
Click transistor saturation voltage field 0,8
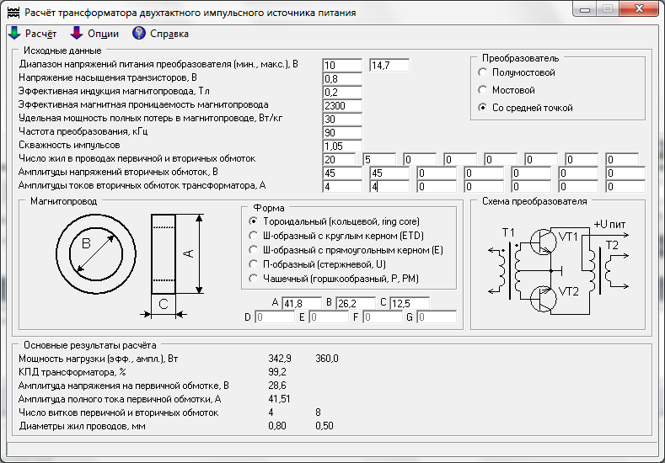342,79
